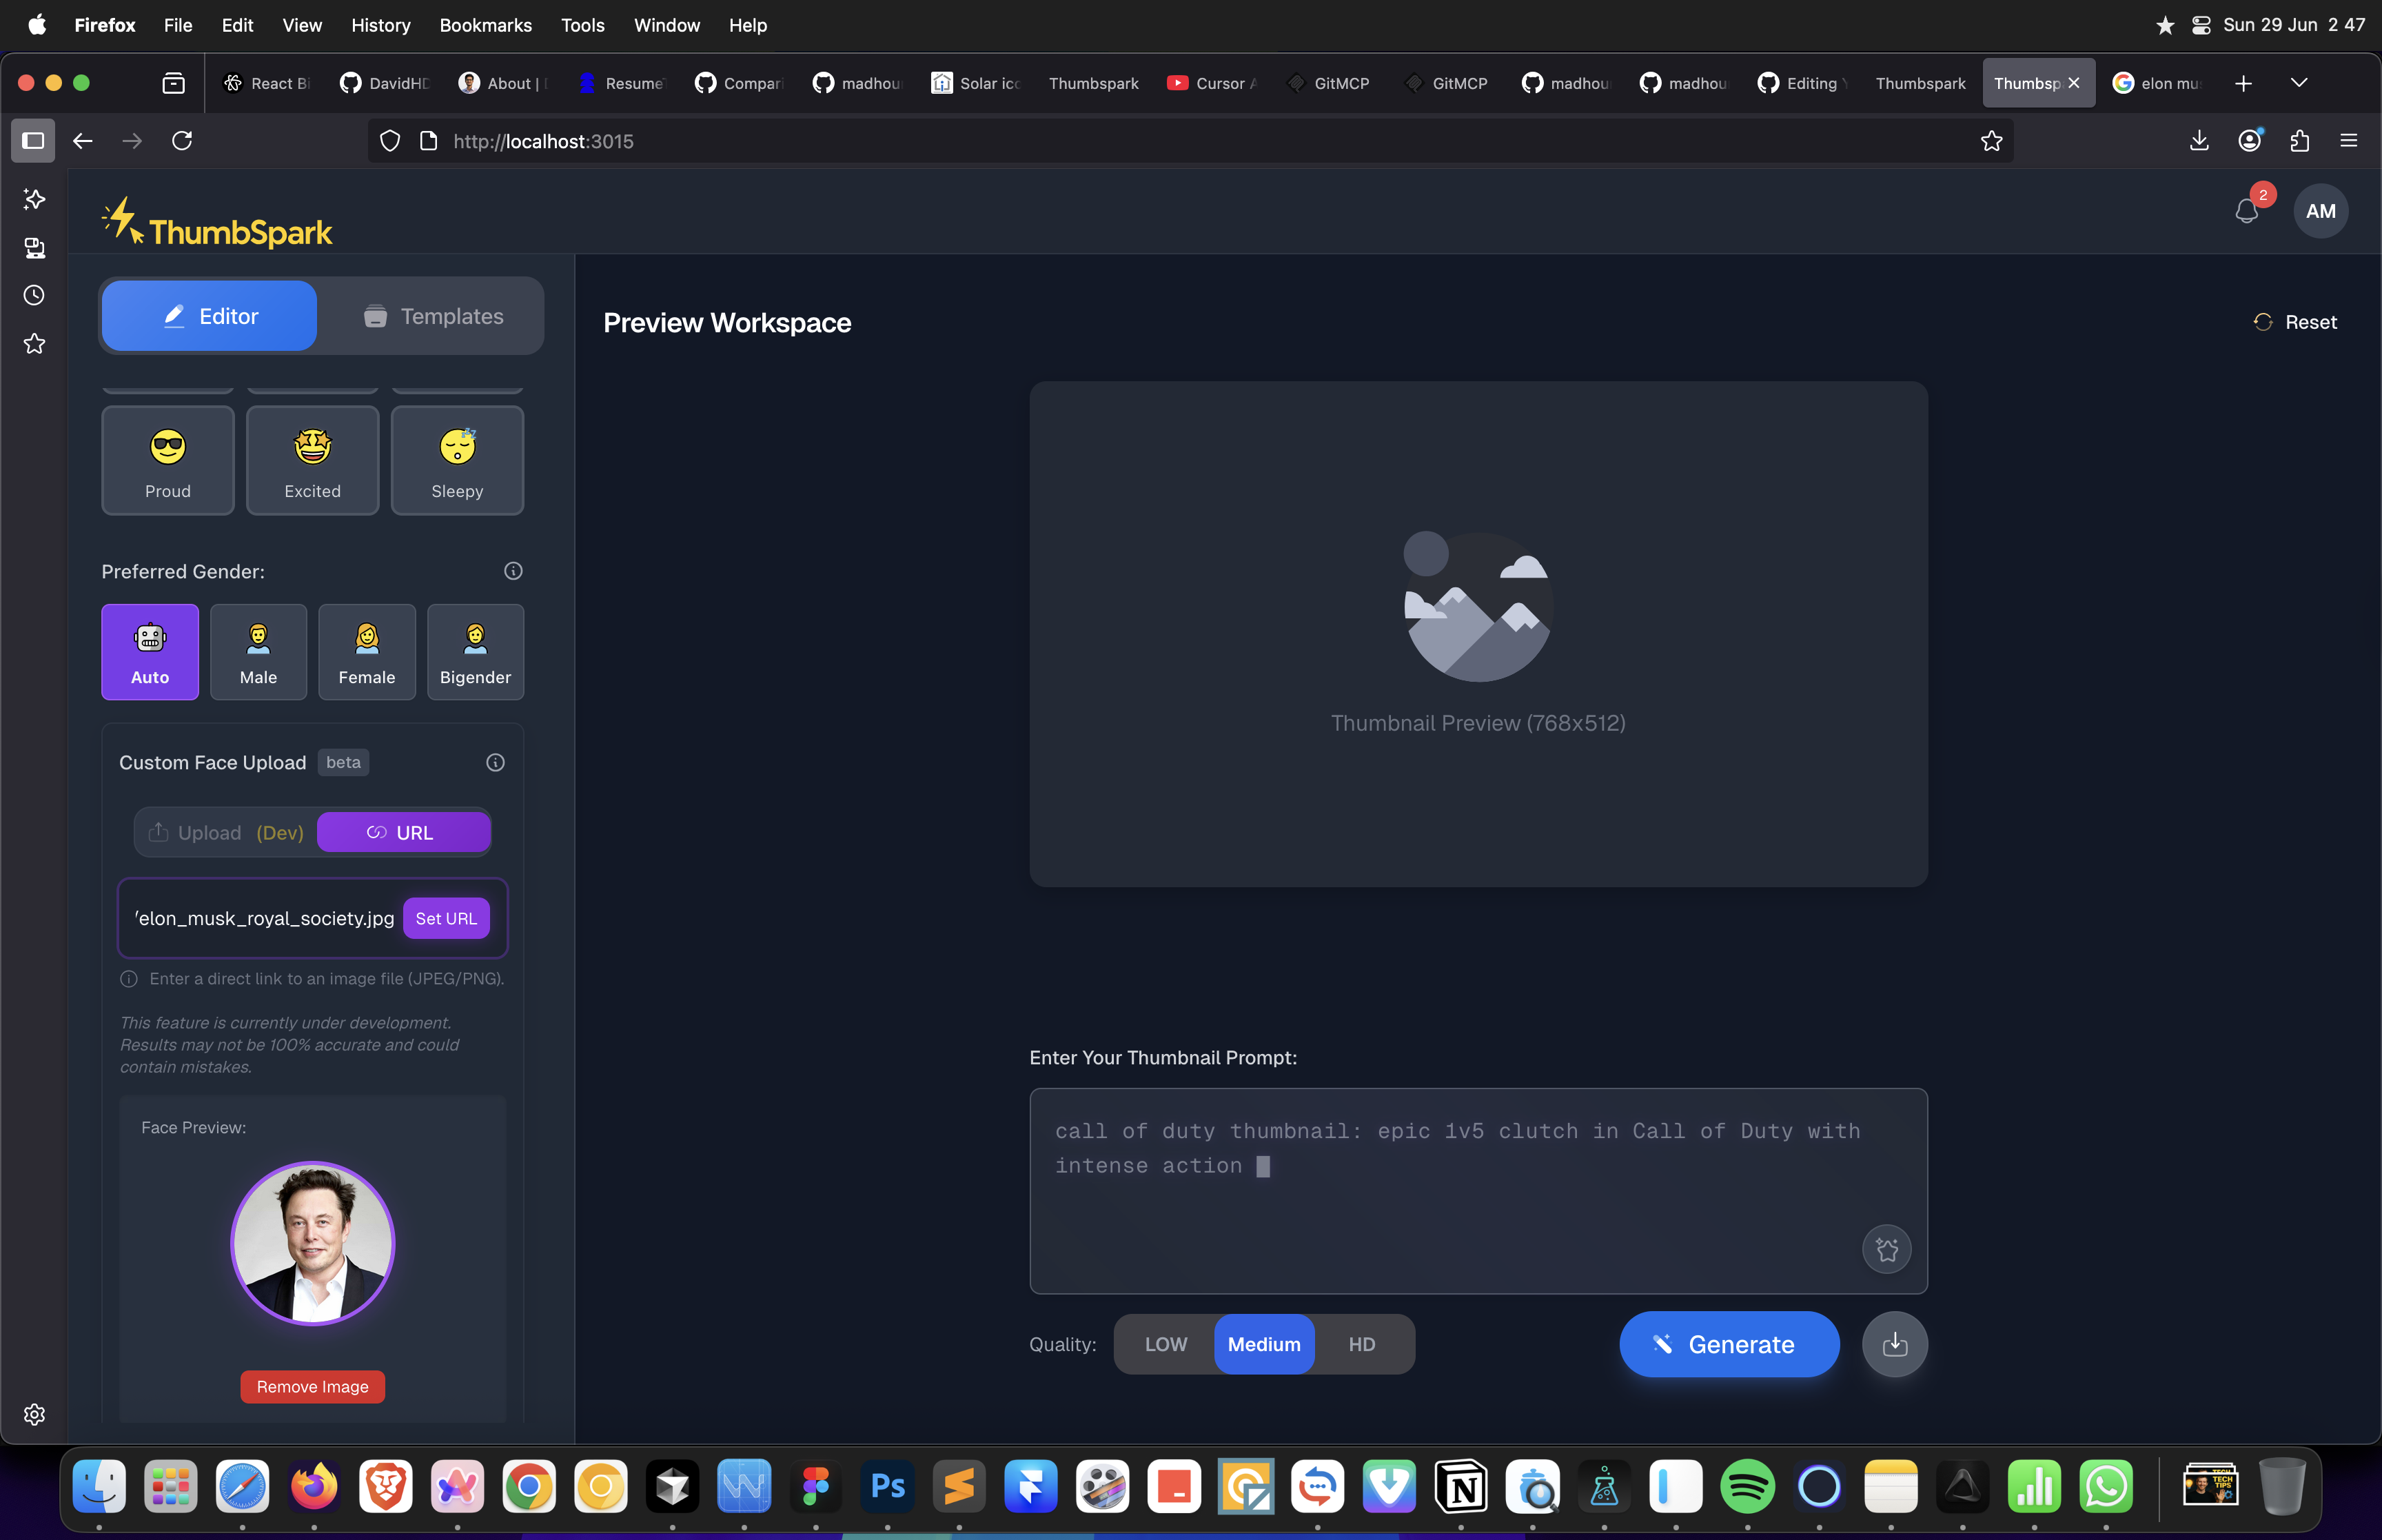This screenshot has width=2382, height=1540.
Task: Choose the Excited emotion tile
Action: [312, 460]
